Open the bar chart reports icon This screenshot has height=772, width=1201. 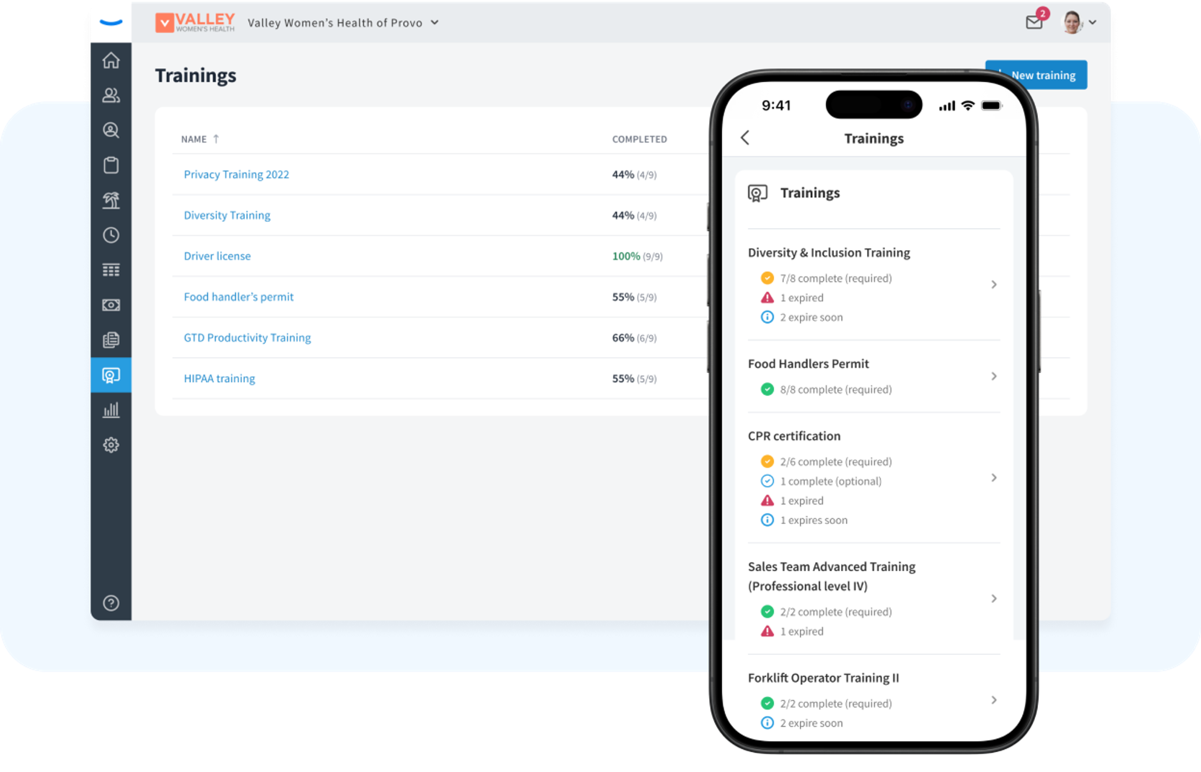coord(111,410)
